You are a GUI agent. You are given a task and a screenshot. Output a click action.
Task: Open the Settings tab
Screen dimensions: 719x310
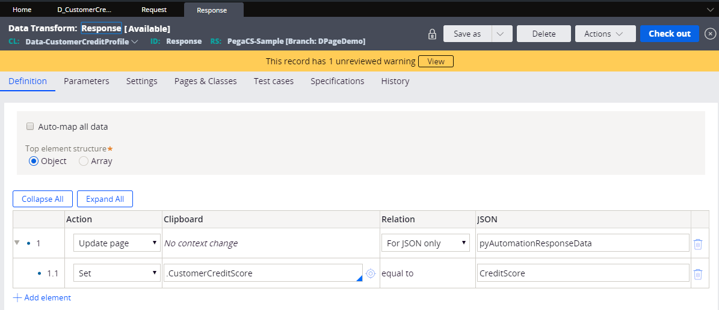click(x=141, y=81)
